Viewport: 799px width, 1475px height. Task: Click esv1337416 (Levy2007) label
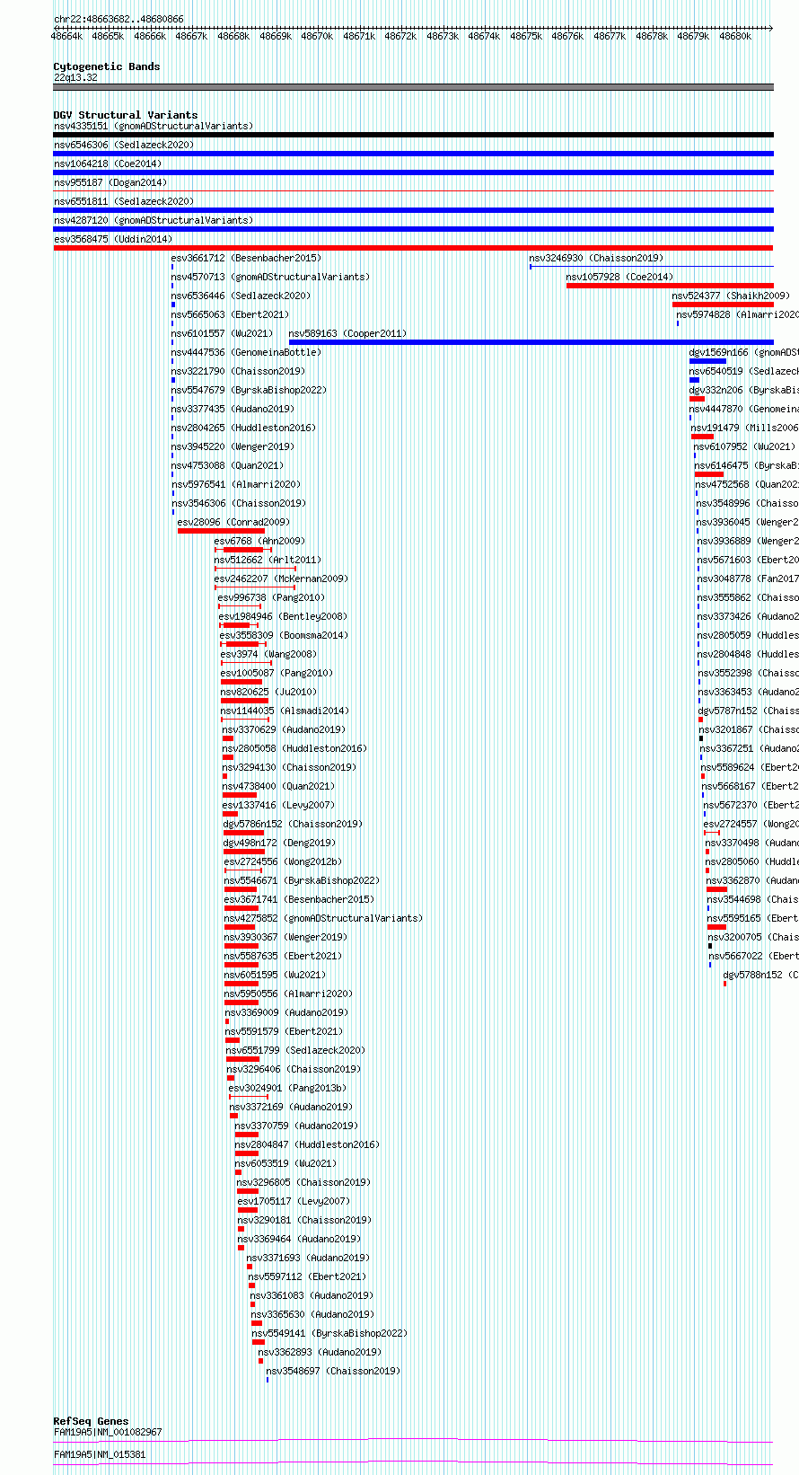coord(278,805)
